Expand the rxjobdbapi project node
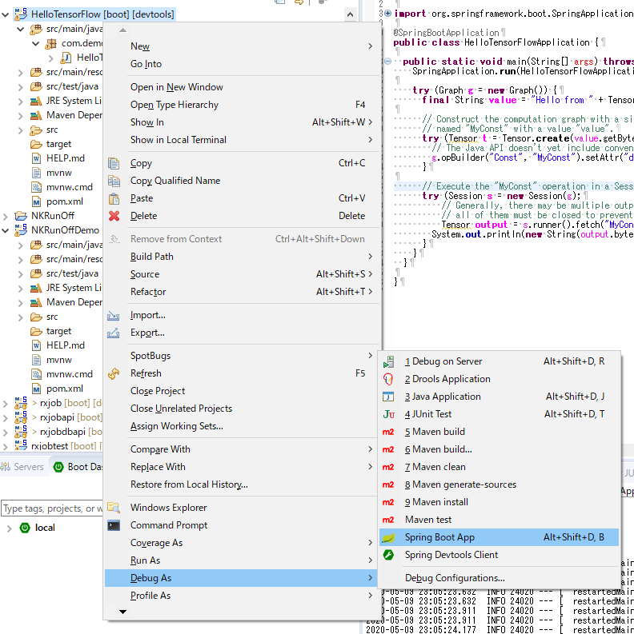 coord(6,433)
